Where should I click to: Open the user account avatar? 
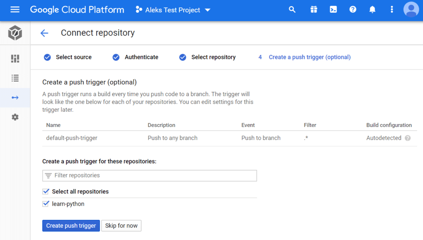(411, 9)
